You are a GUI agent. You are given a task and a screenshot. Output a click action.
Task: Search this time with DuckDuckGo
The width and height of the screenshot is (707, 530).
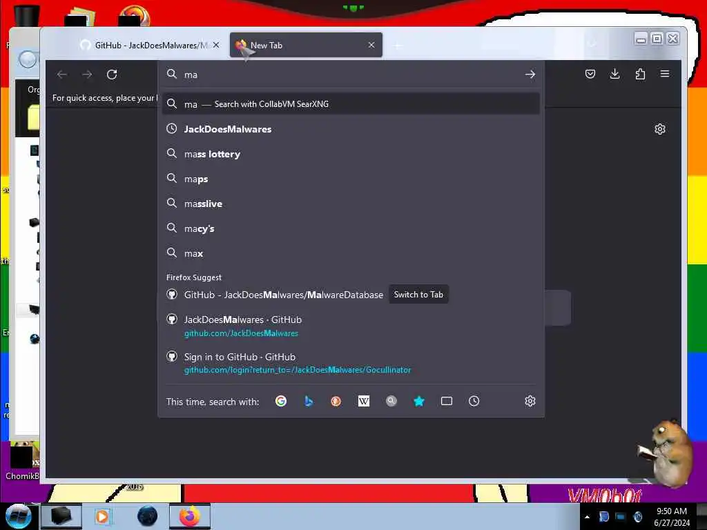pyautogui.click(x=336, y=401)
